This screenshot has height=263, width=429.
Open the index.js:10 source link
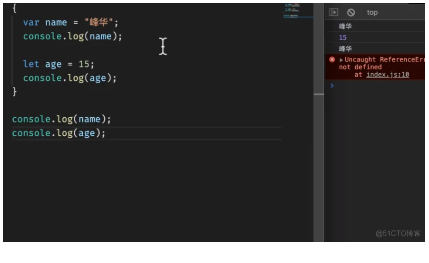click(x=388, y=75)
